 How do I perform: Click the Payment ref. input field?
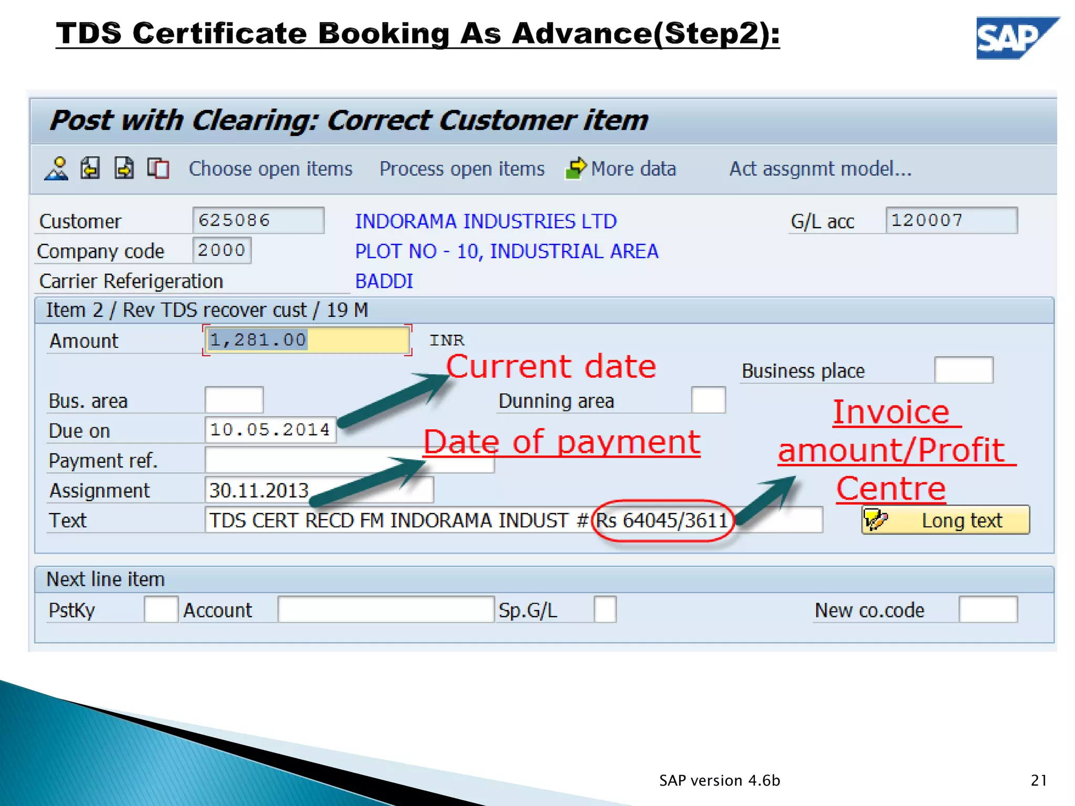pyautogui.click(x=350, y=460)
